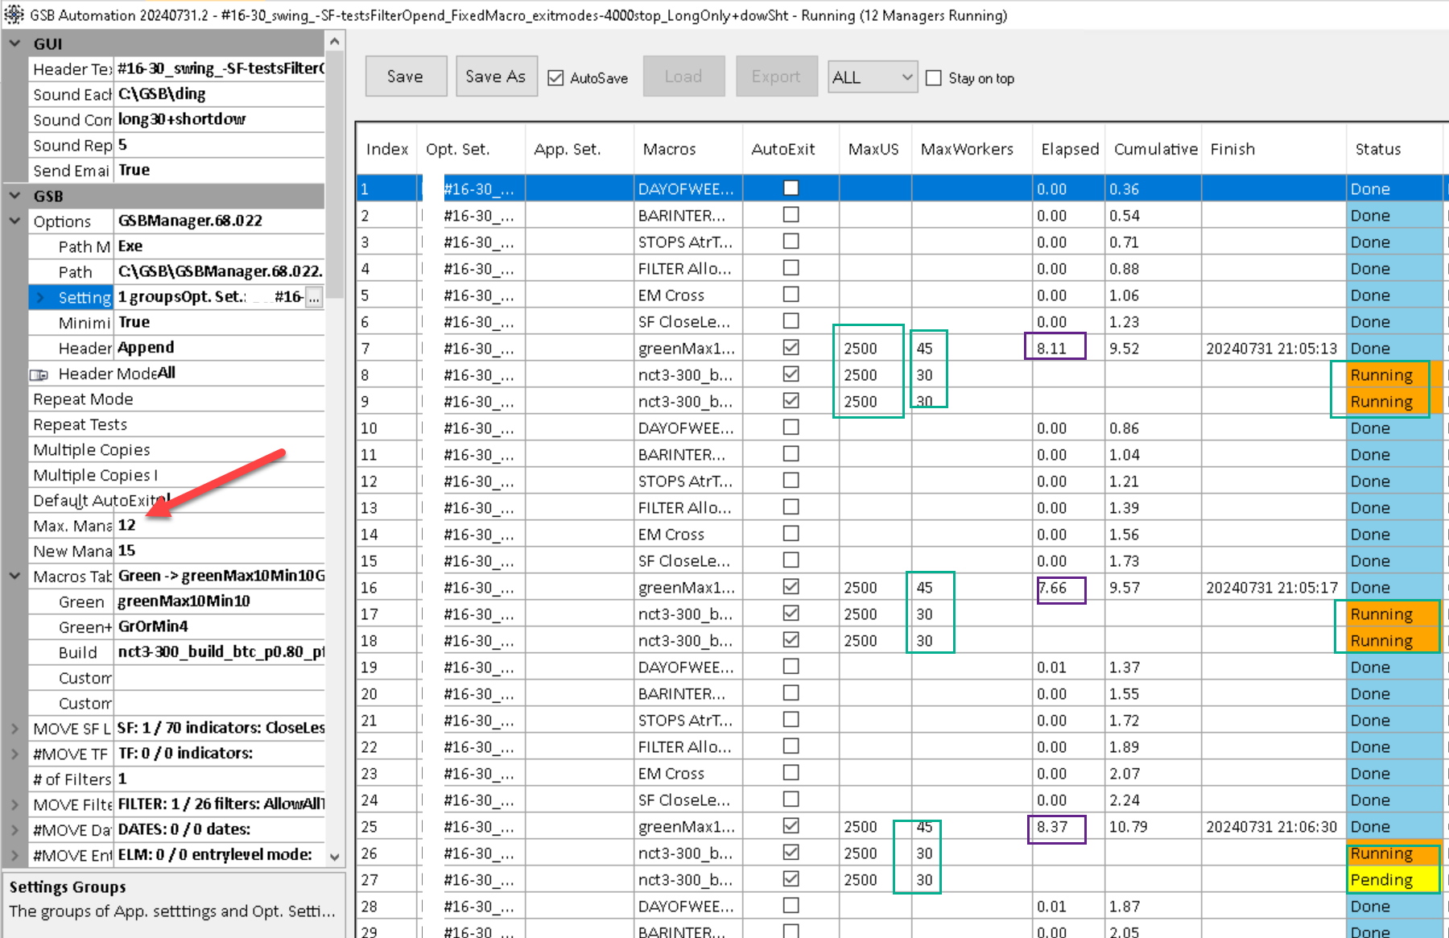Collapse the GUI section
Image resolution: width=1449 pixels, height=938 pixels.
14,43
